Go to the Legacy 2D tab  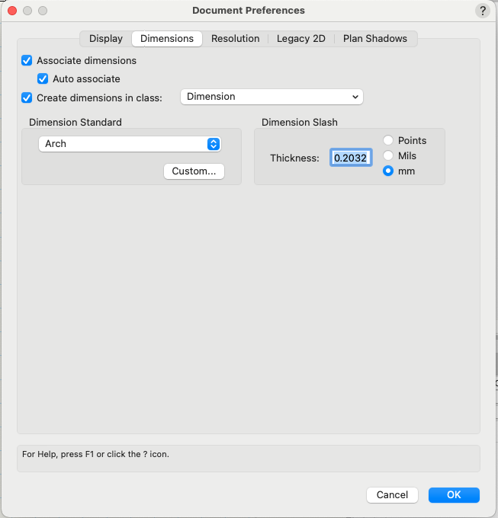pos(301,39)
